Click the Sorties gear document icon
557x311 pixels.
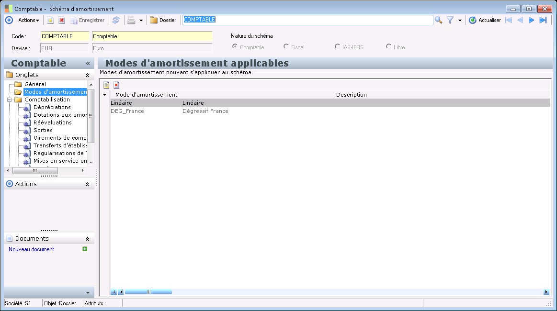click(27, 131)
